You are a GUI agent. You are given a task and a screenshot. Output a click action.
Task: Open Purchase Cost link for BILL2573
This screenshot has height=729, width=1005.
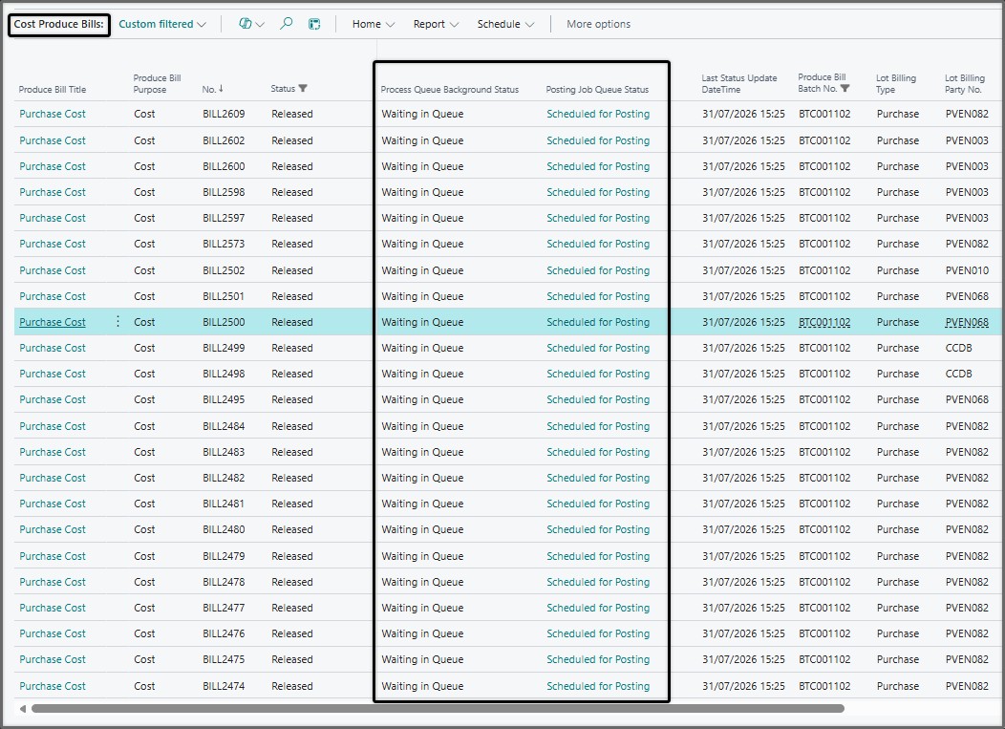click(53, 245)
